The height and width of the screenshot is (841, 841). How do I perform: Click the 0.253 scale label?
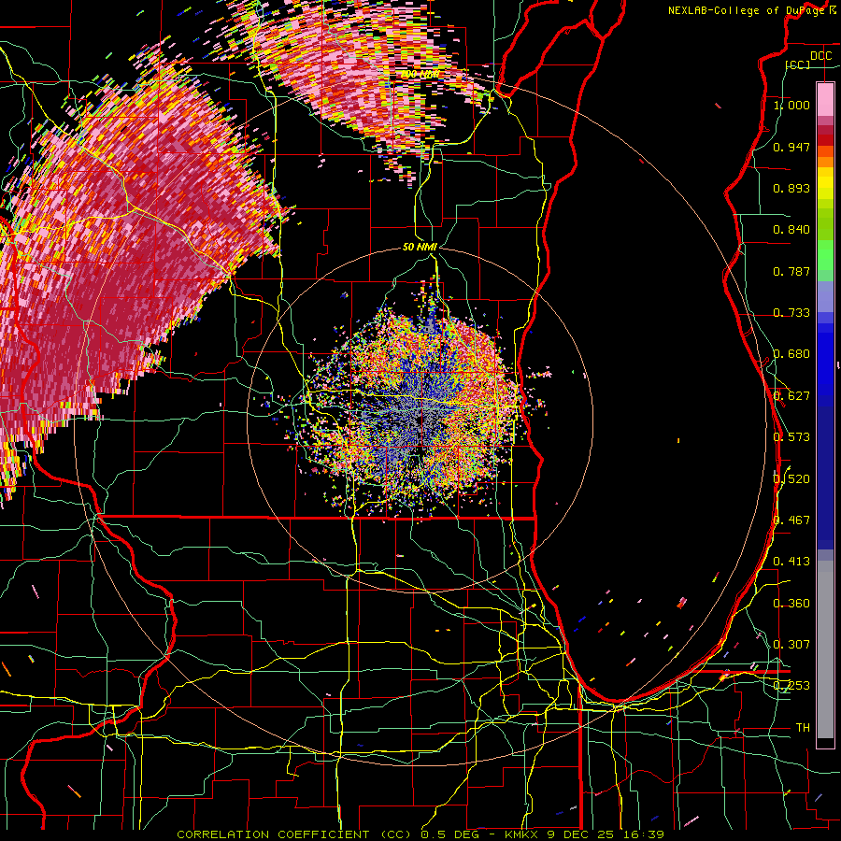[x=791, y=686]
